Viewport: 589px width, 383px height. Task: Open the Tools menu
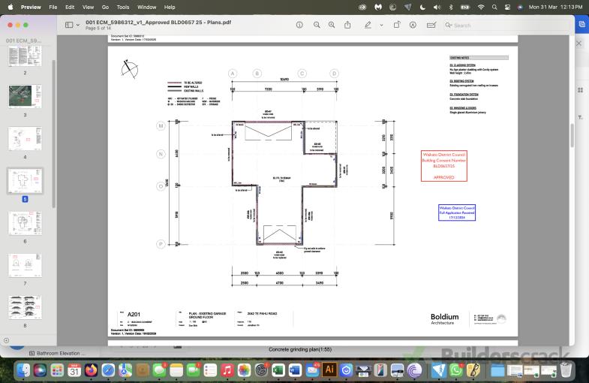122,7
